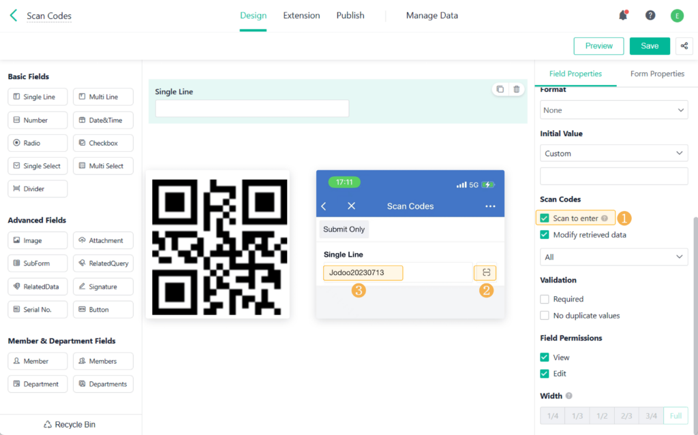698x435 pixels.
Task: Disable the Scan to enter option
Action: click(544, 217)
